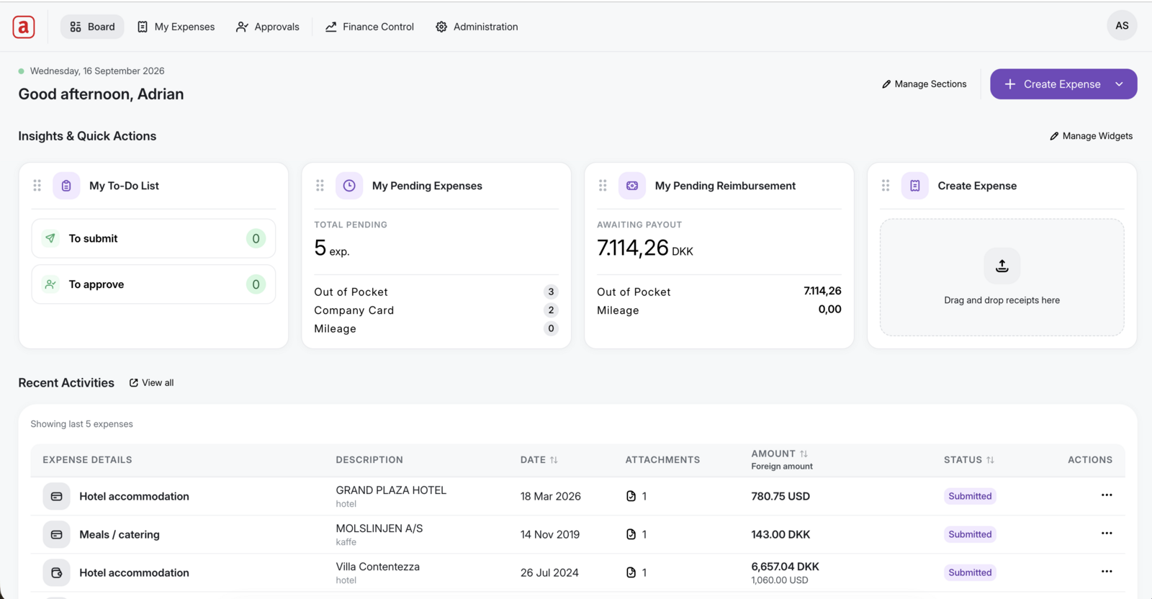This screenshot has height=599, width=1152.
Task: Click the My To-Do List clipboard icon
Action: (x=66, y=186)
